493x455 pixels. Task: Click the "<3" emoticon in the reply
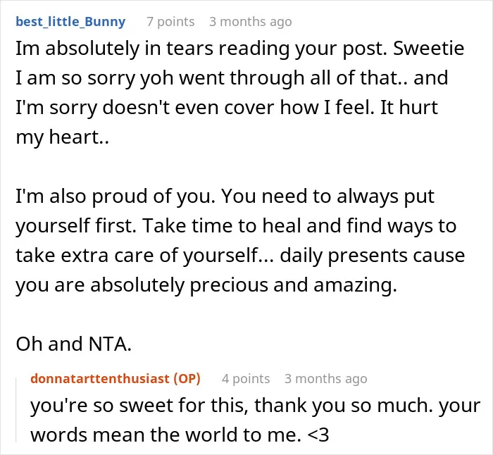(318, 435)
